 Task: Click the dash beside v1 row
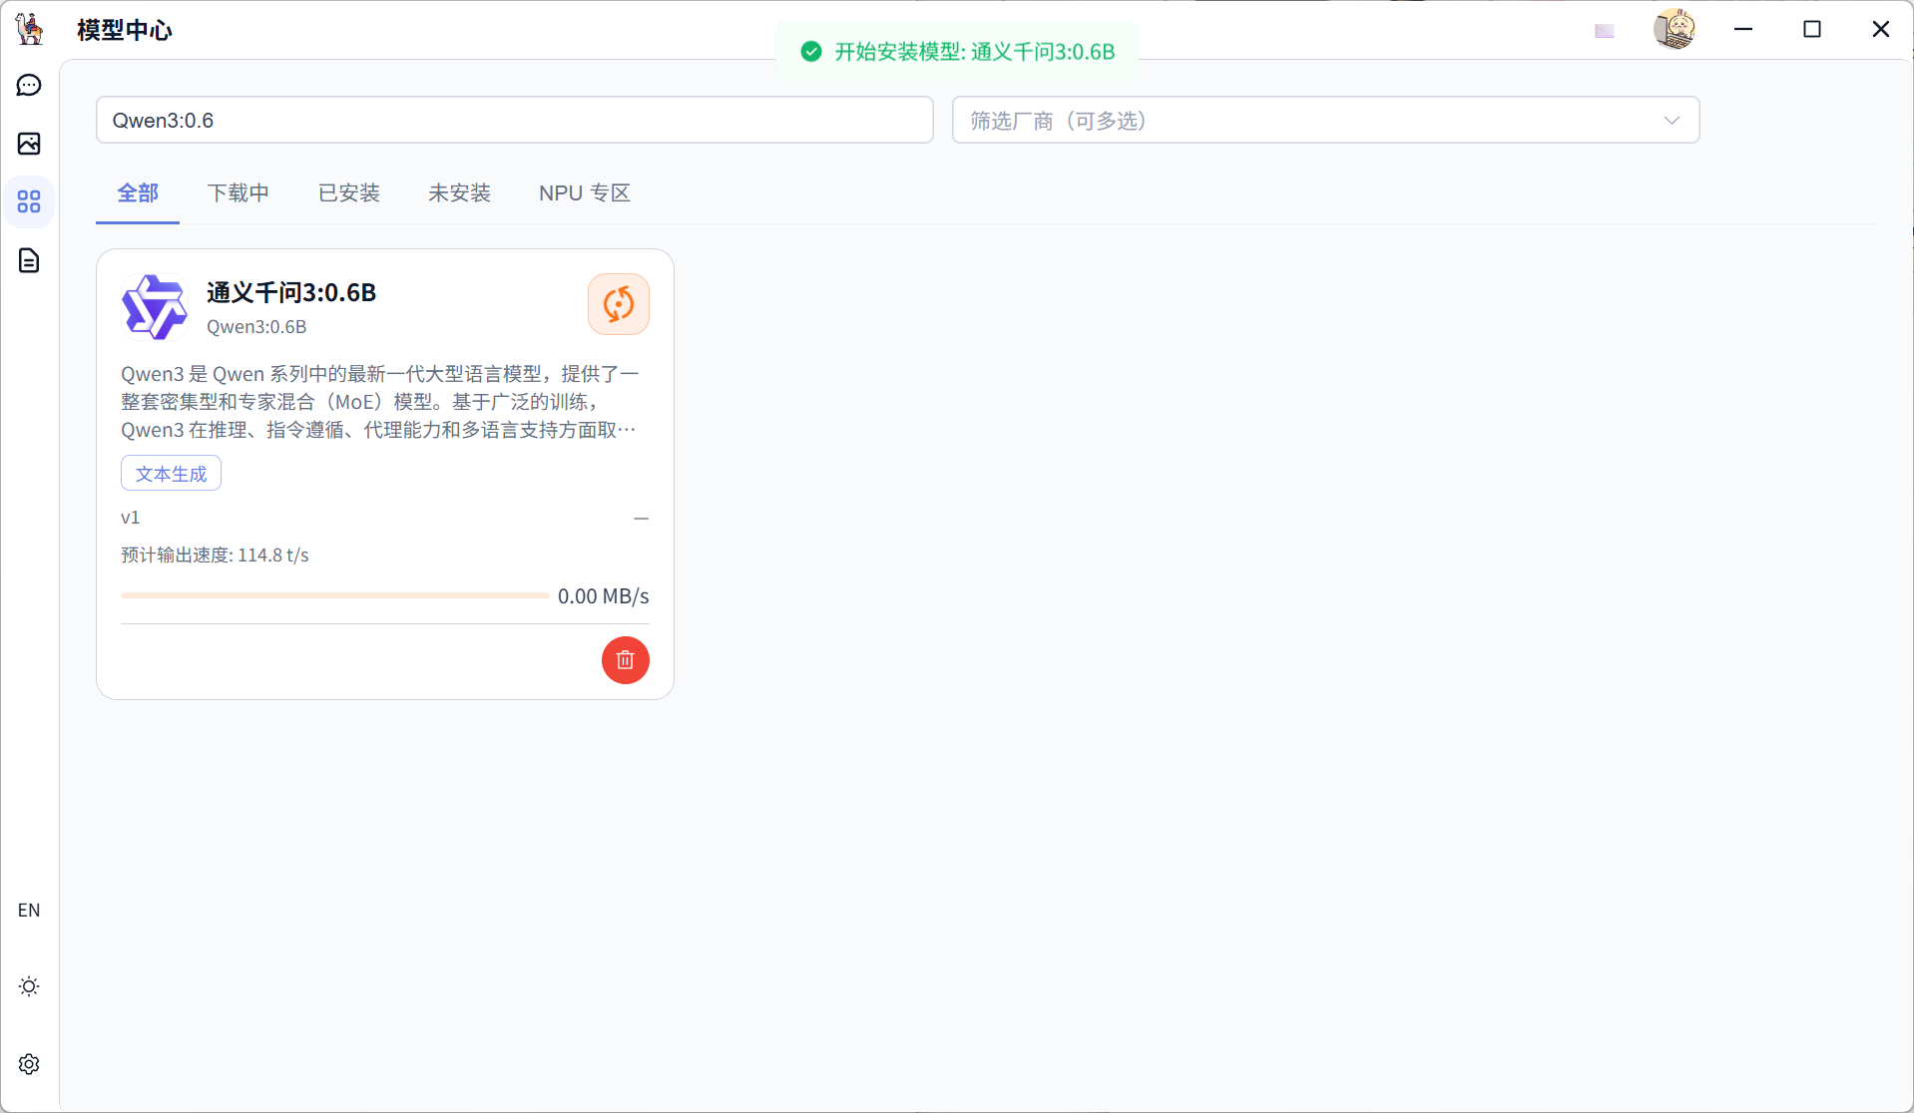pyautogui.click(x=642, y=519)
